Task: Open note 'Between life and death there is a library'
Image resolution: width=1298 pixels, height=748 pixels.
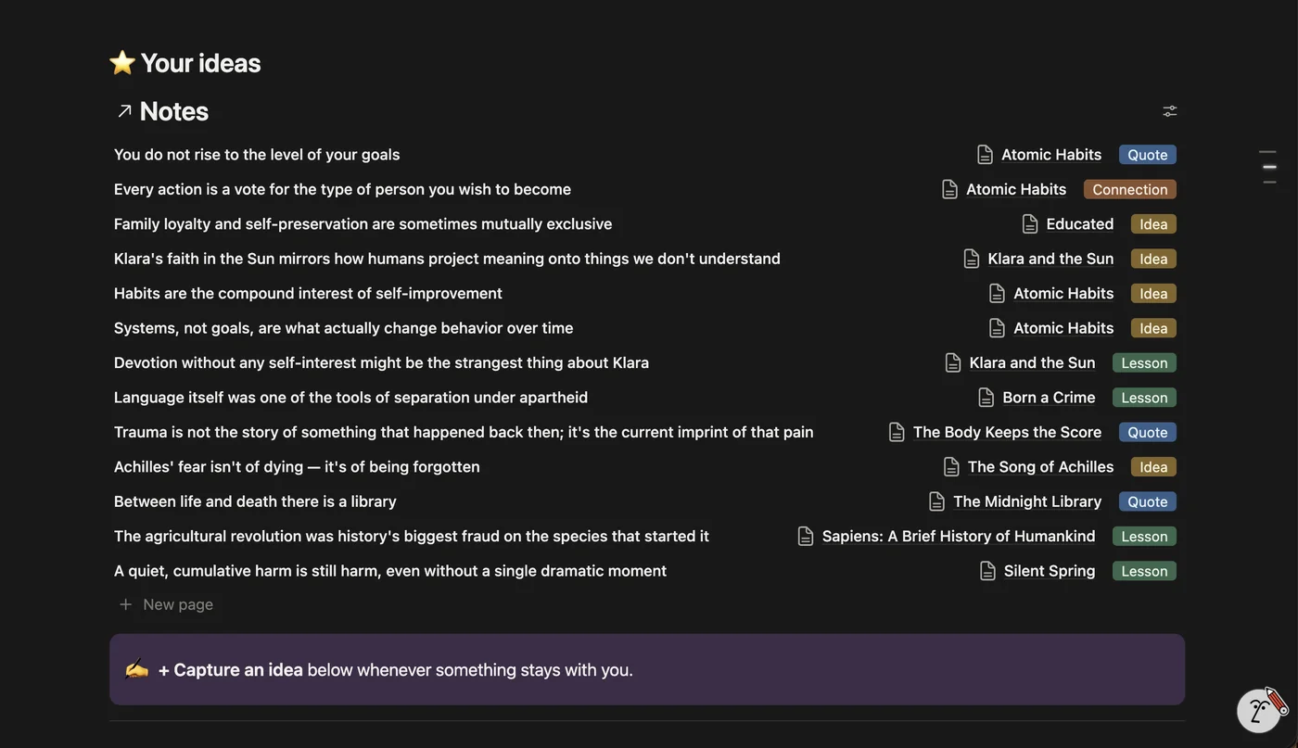Action: (x=255, y=501)
